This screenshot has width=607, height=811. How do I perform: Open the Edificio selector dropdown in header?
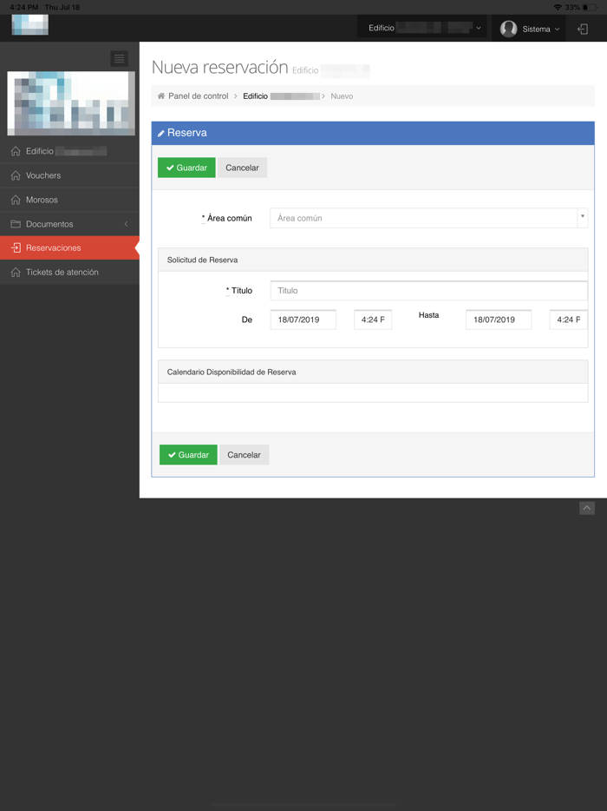(x=422, y=28)
